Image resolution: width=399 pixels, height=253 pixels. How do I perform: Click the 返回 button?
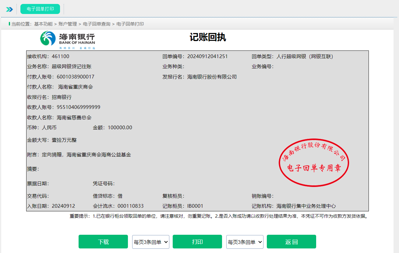pos(291,242)
